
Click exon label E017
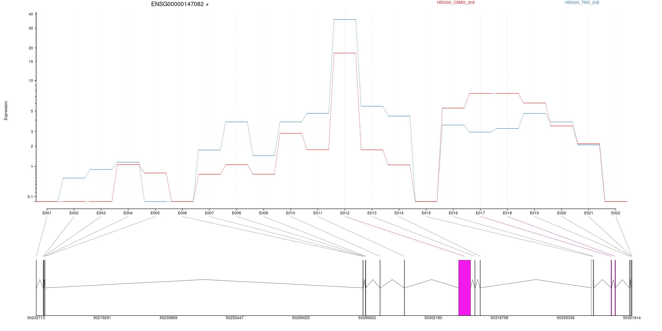480,213
